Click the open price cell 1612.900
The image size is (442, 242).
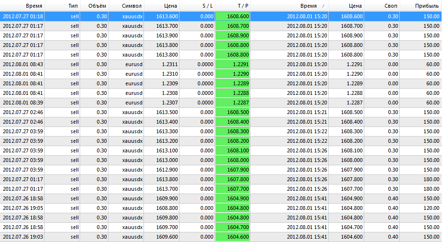tap(162, 170)
